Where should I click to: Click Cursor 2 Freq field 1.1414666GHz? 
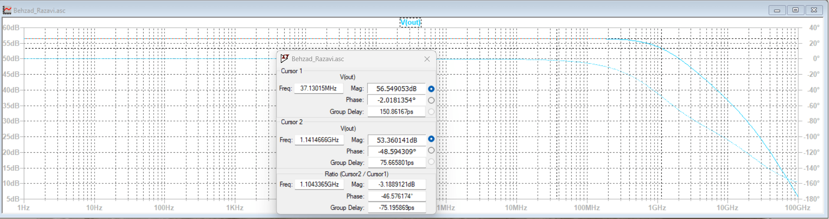pos(319,140)
